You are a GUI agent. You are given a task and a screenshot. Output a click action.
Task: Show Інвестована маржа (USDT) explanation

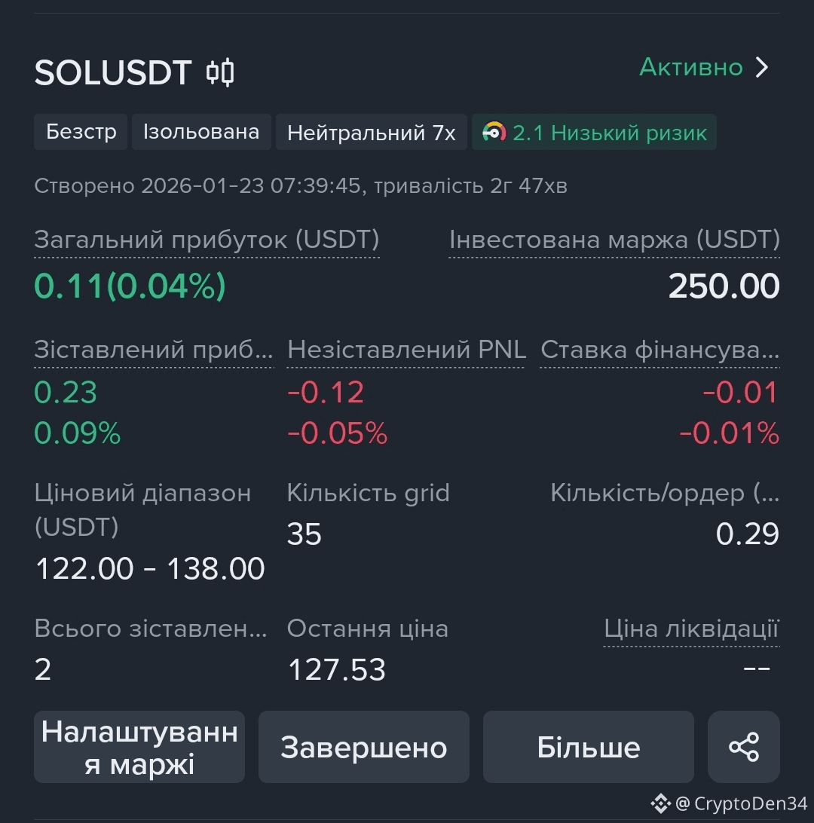614,240
